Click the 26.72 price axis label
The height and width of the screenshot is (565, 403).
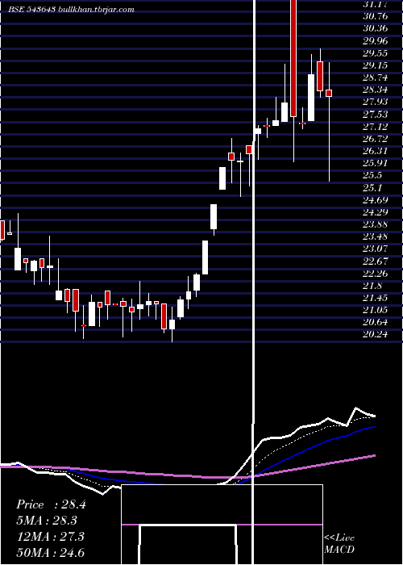tap(376, 139)
